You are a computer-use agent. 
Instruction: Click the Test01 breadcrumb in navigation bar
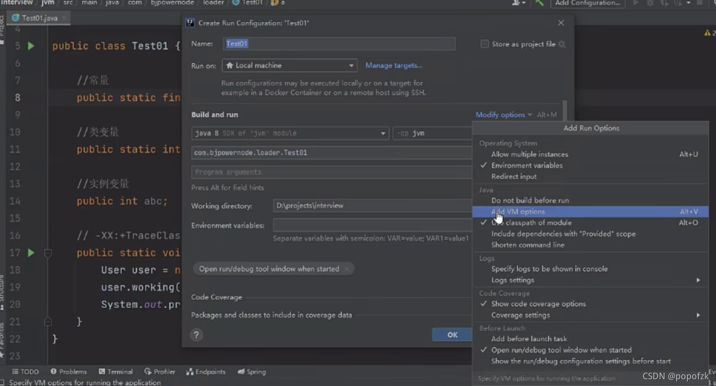(x=247, y=3)
